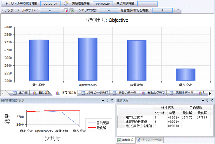215x144 pixels.
Task: Switch to the 出力値 tab
Action: pyautogui.click(x=21, y=93)
